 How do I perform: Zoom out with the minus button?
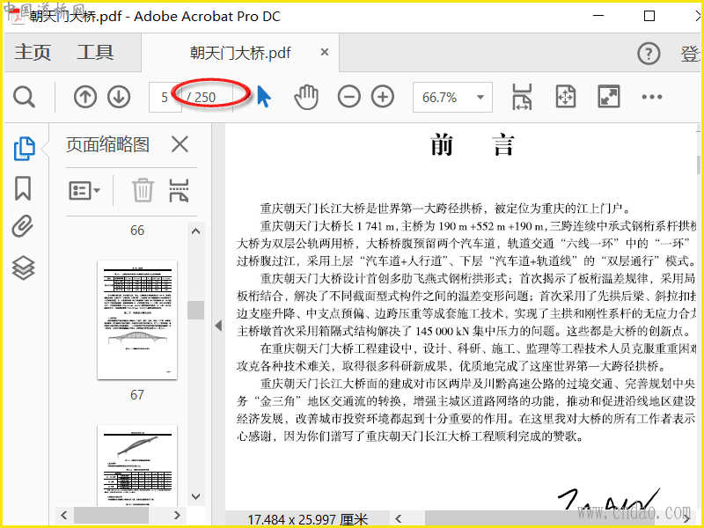pyautogui.click(x=348, y=97)
